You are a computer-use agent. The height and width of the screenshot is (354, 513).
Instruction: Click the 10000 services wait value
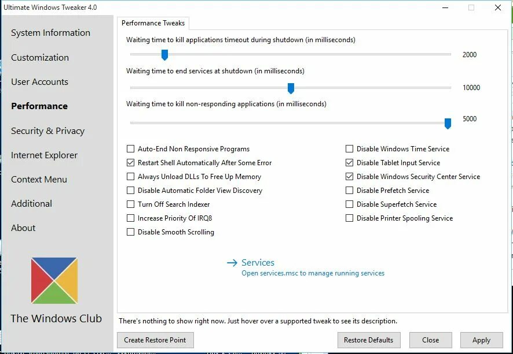471,87
